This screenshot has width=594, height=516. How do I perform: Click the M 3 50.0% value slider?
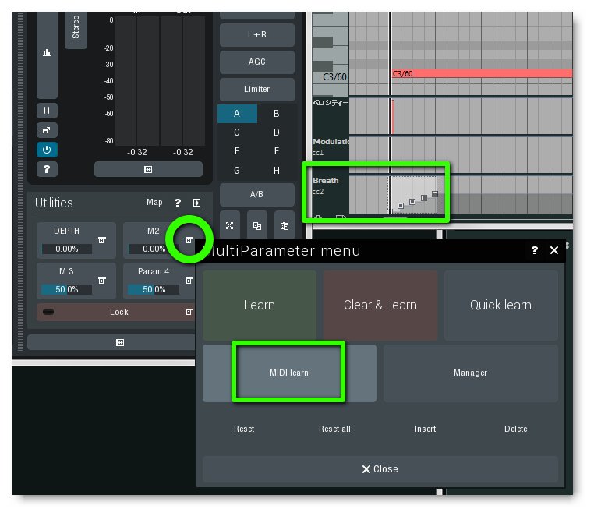67,289
